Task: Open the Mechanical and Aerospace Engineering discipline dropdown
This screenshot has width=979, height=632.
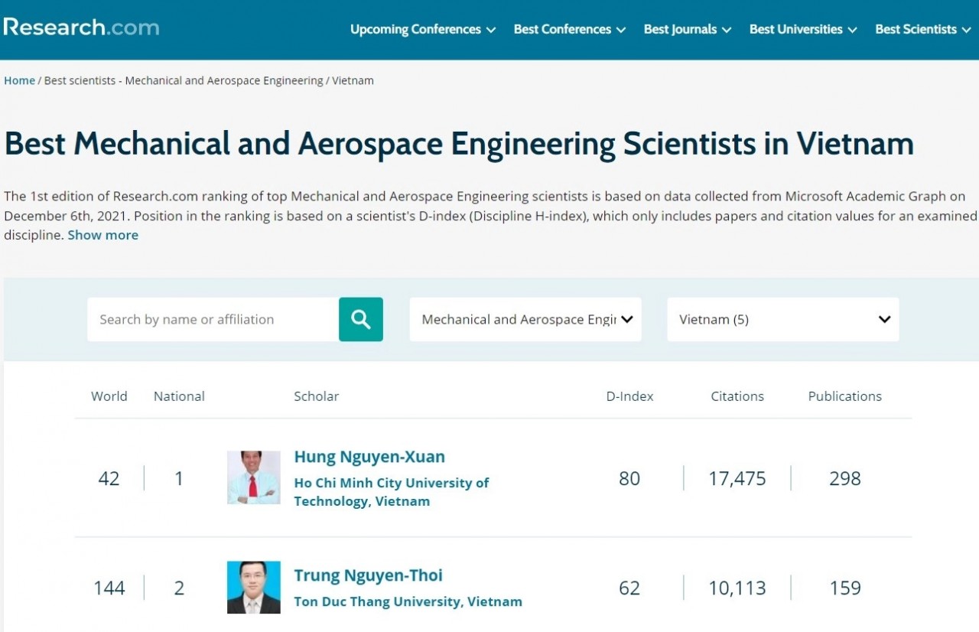Action: point(525,319)
